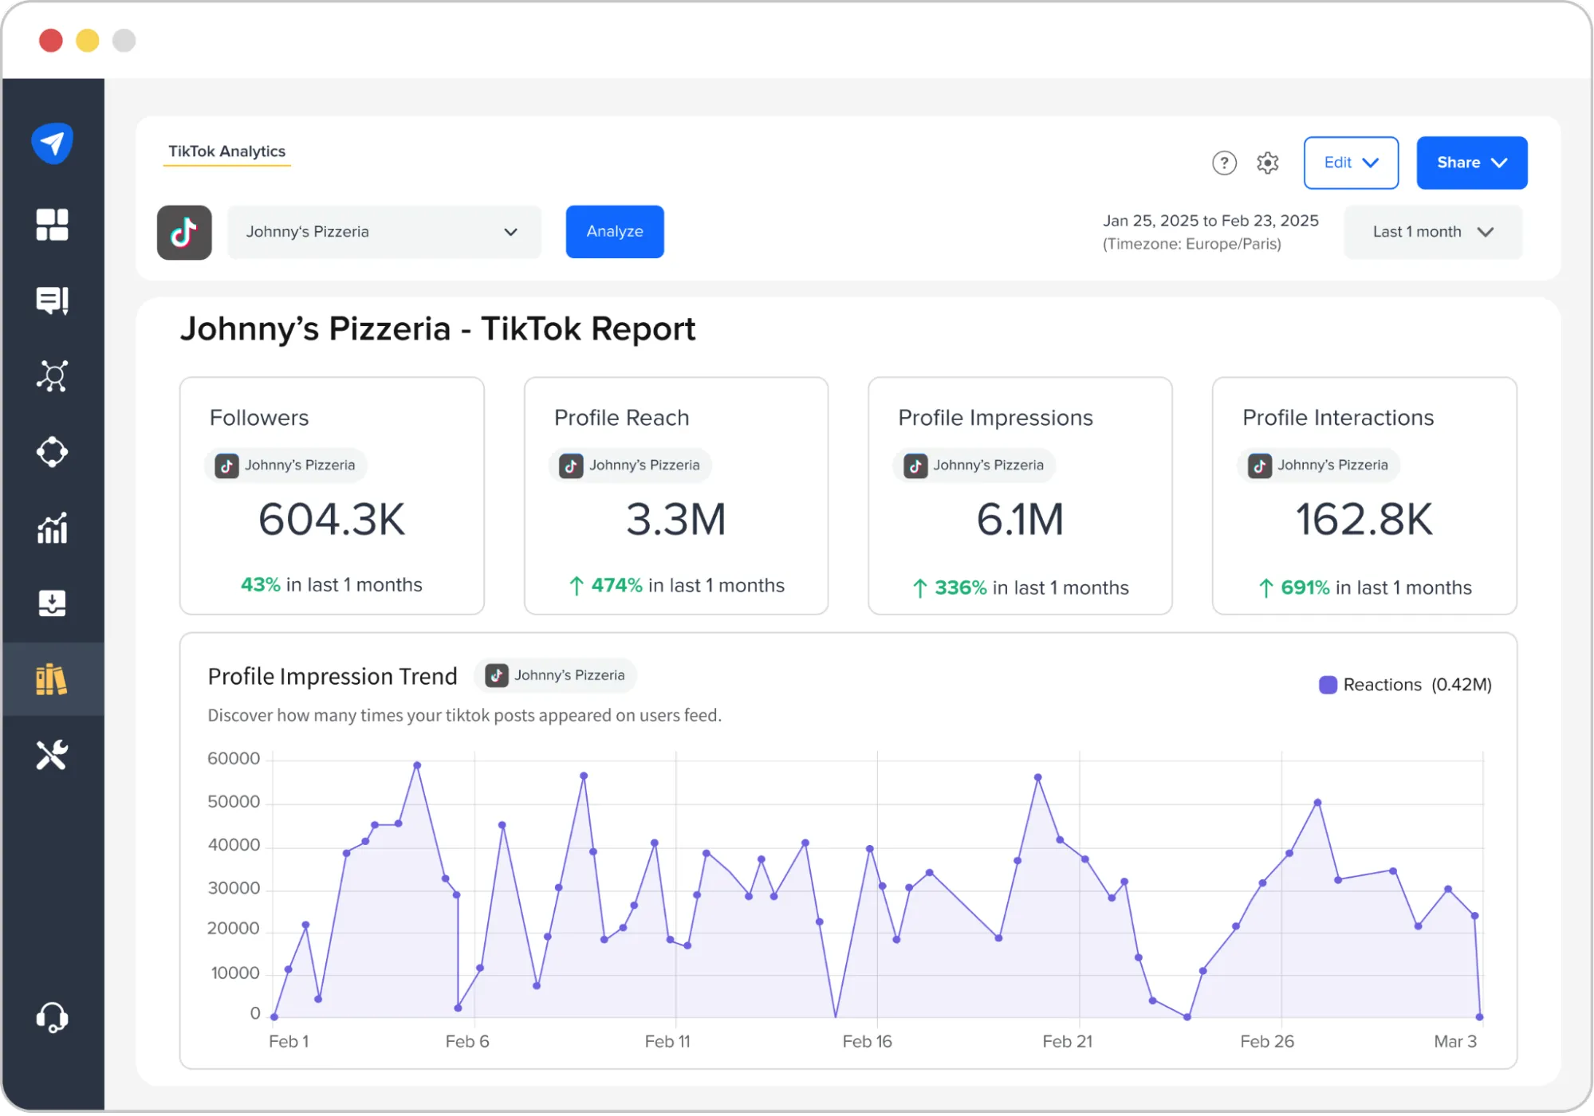Open the Edit dropdown menu
The width and height of the screenshot is (1594, 1116).
pos(1351,163)
